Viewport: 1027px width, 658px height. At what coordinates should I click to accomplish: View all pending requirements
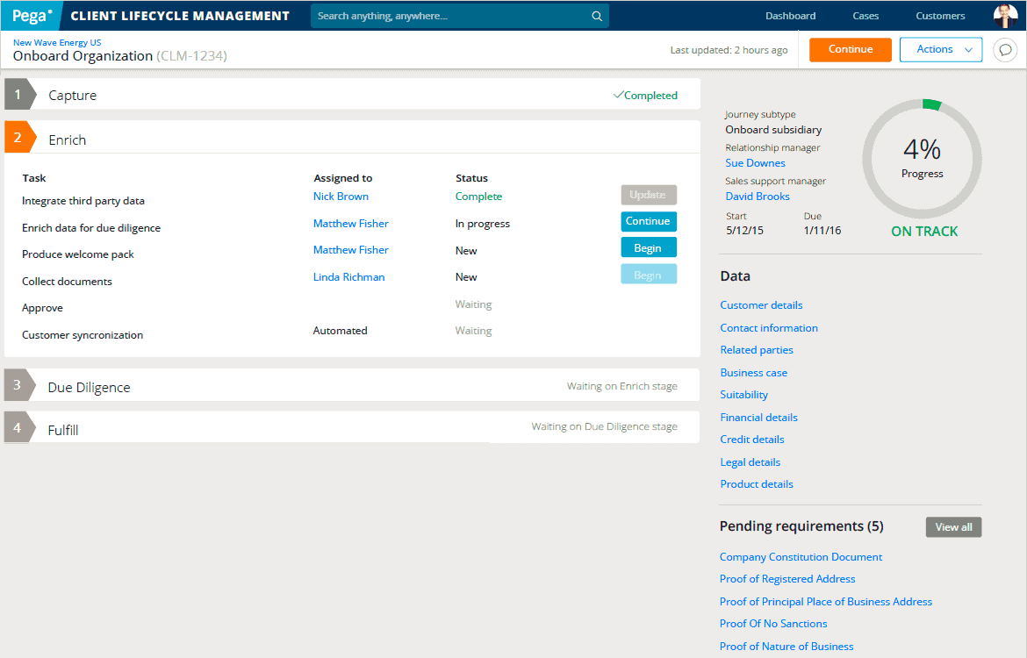(953, 527)
